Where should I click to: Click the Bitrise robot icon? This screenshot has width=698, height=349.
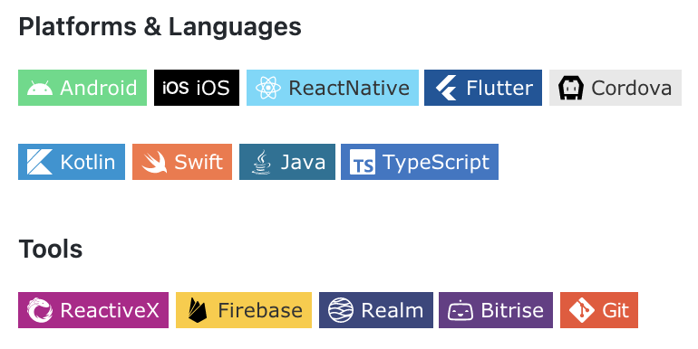pos(460,310)
